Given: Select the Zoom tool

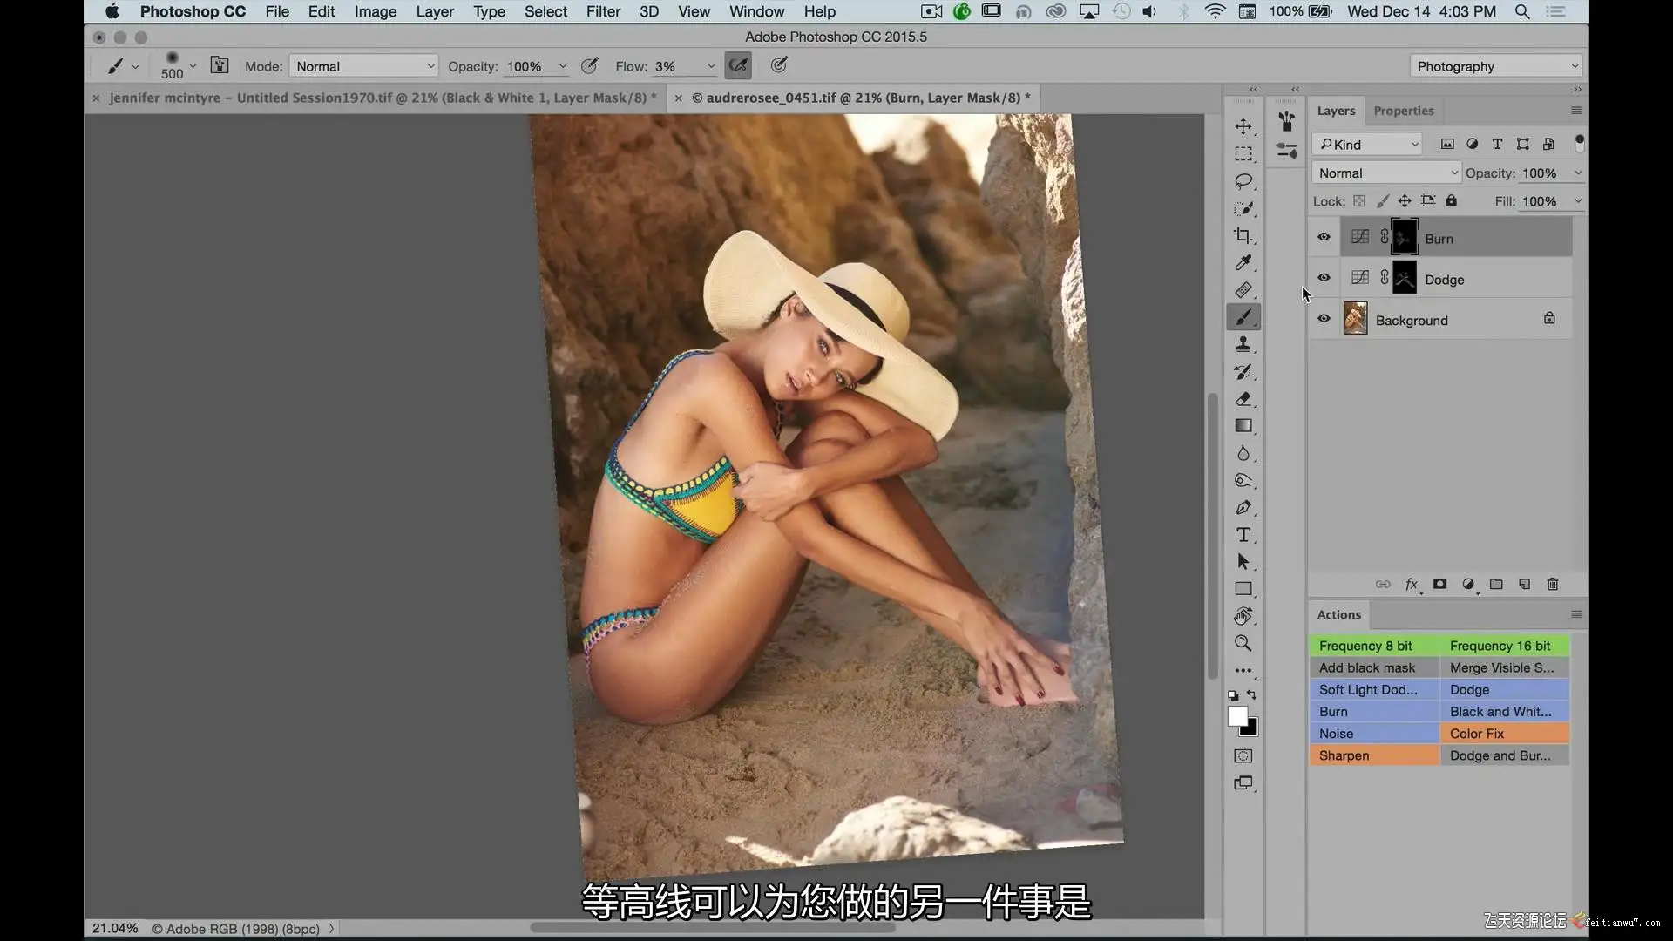Looking at the screenshot, I should click(1243, 644).
